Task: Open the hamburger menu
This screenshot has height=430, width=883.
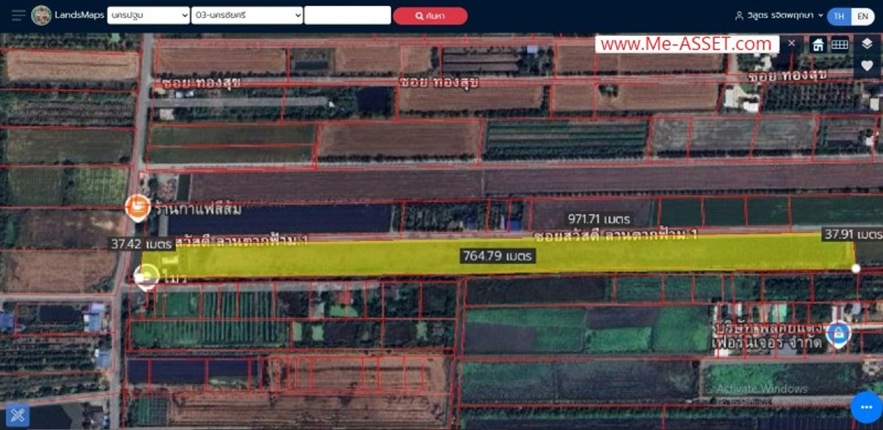Action: point(18,15)
